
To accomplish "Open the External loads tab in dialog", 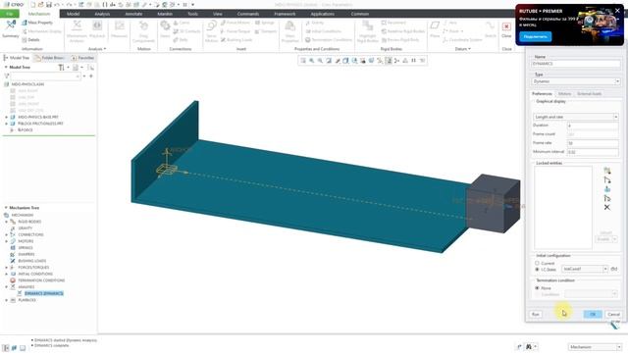I will point(589,94).
